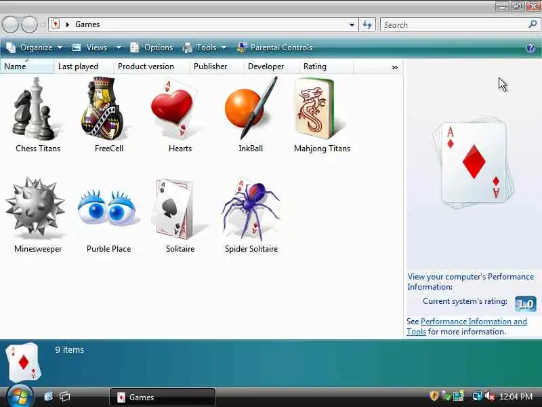
Task: Open the Windows Start orb
Action: (20, 397)
